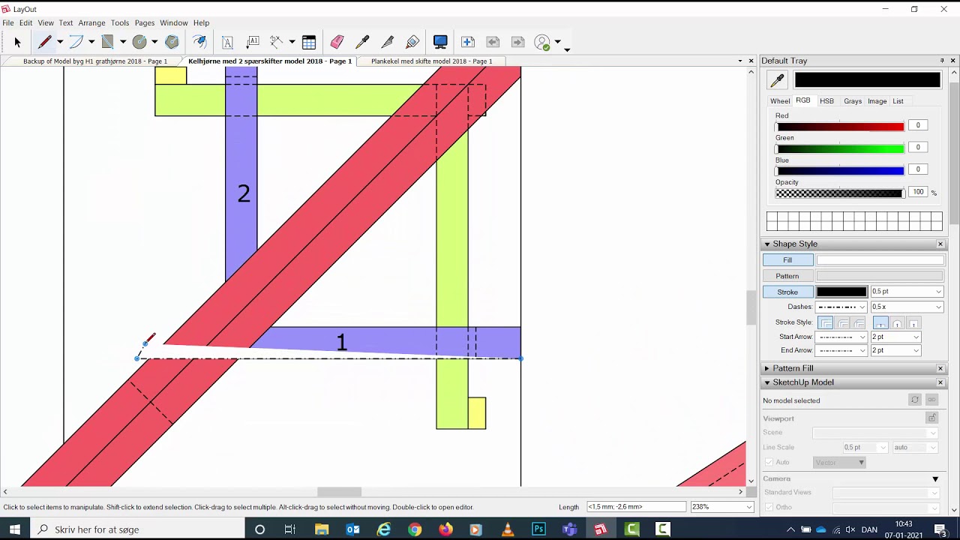Choose flat end cap style

click(x=880, y=323)
